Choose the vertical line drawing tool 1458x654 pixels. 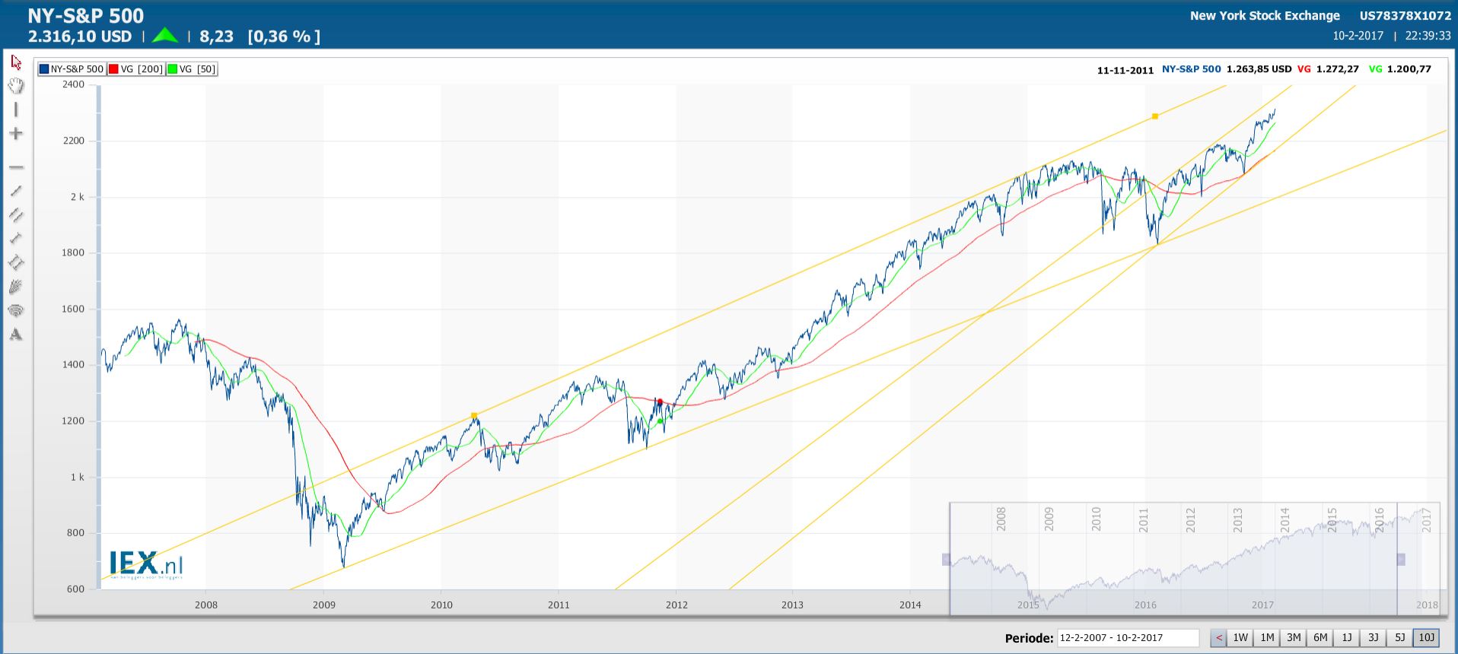click(x=16, y=110)
